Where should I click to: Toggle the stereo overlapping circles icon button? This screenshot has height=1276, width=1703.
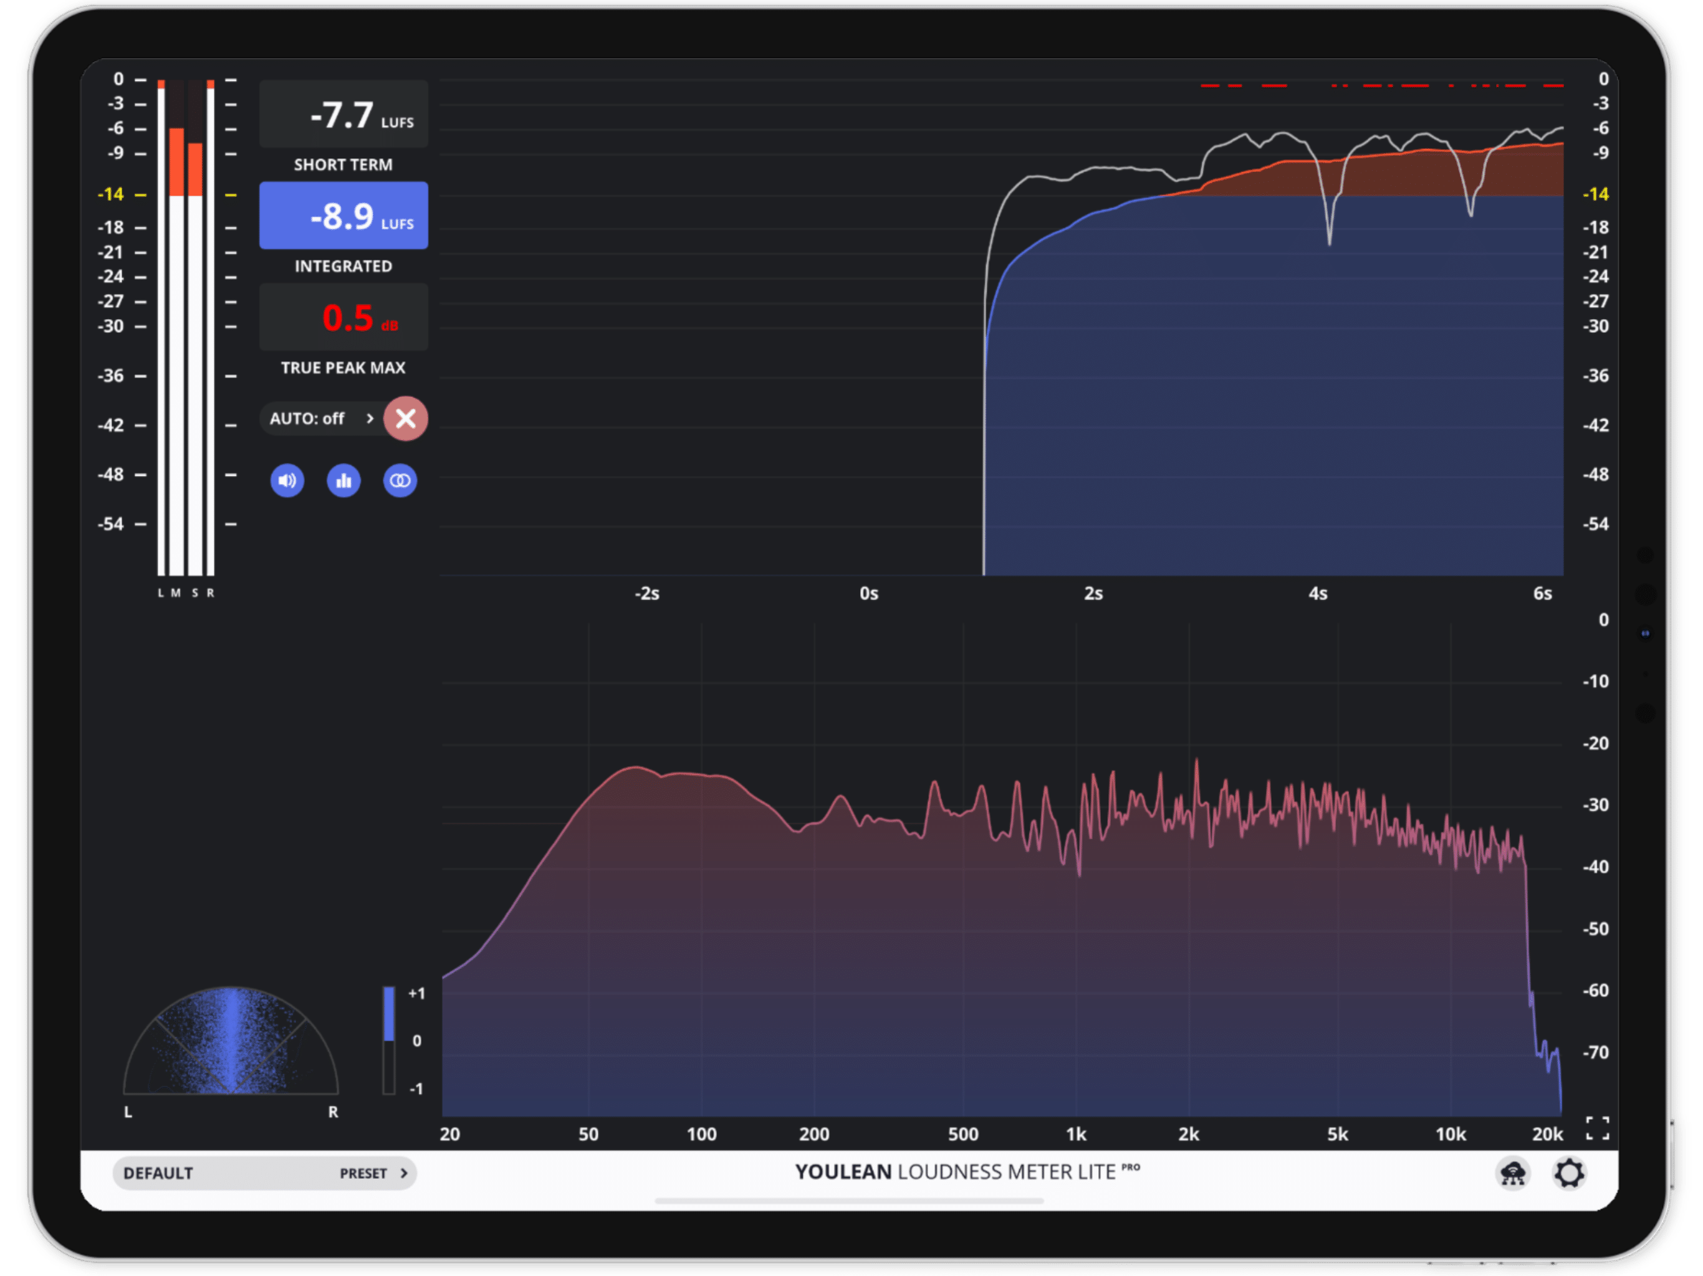coord(400,481)
